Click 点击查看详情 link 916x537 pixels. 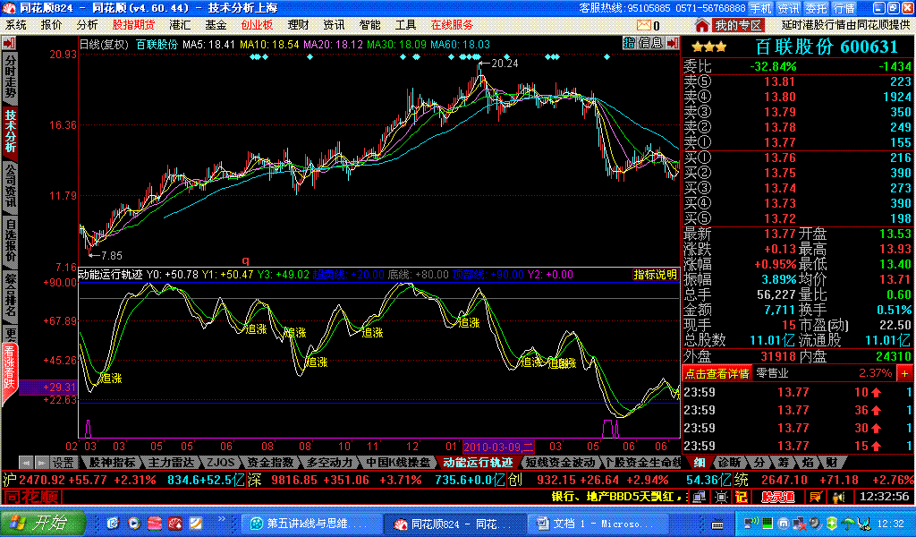coord(717,373)
